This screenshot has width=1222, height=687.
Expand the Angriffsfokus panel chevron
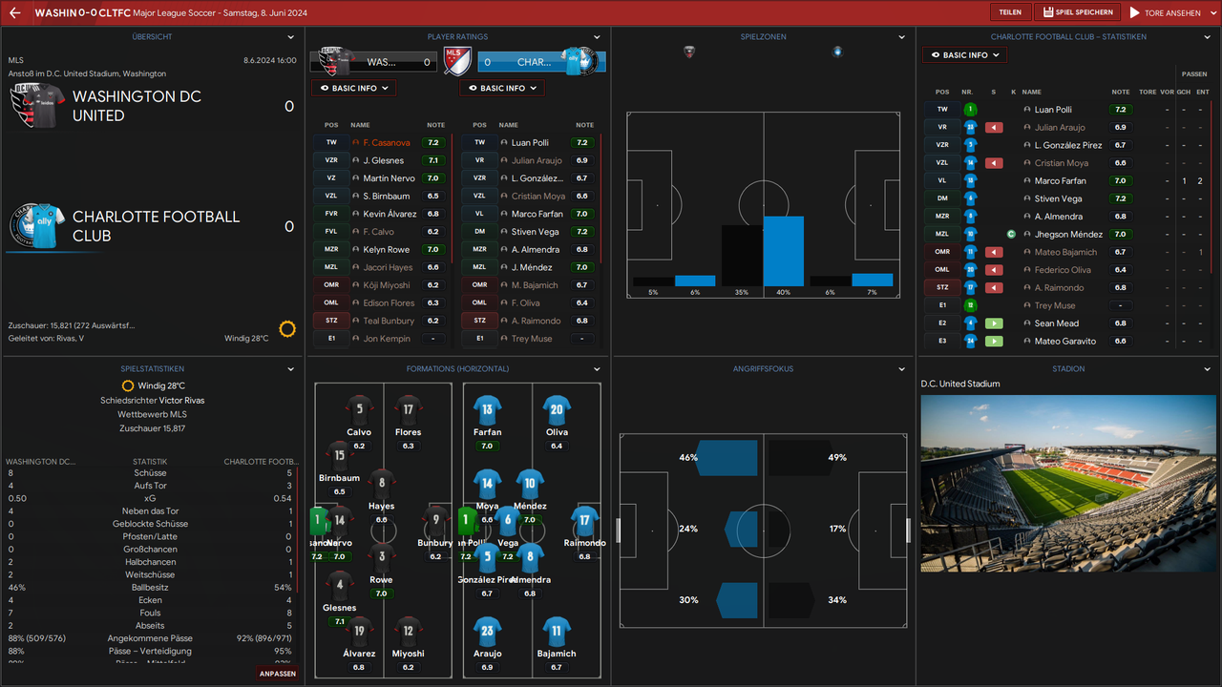(902, 369)
